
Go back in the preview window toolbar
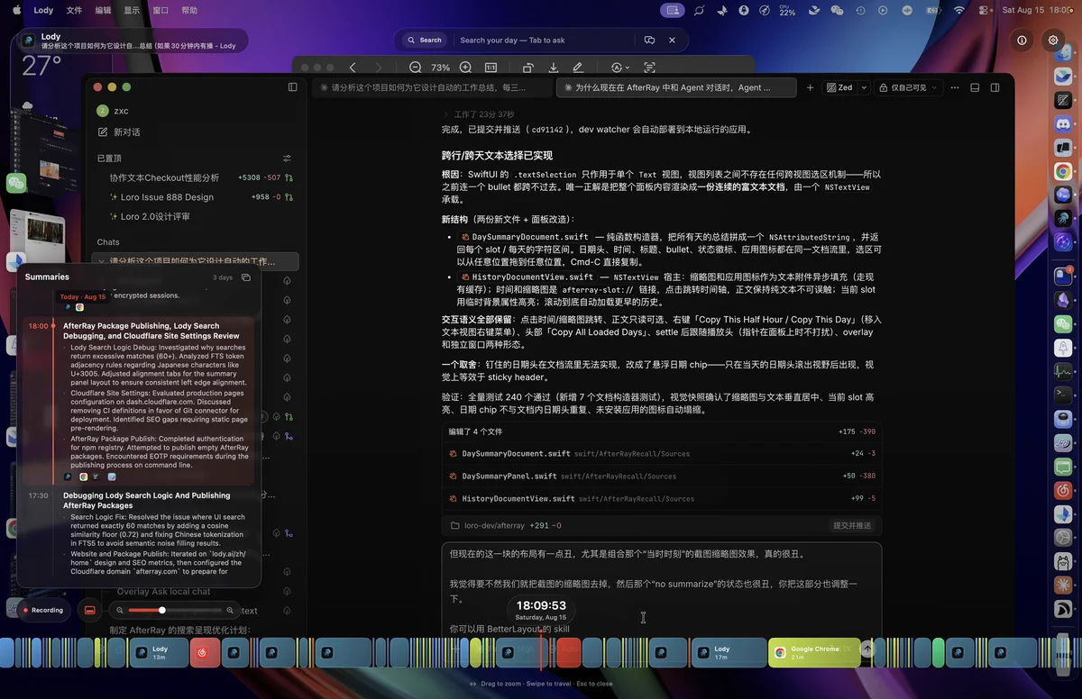click(353, 68)
